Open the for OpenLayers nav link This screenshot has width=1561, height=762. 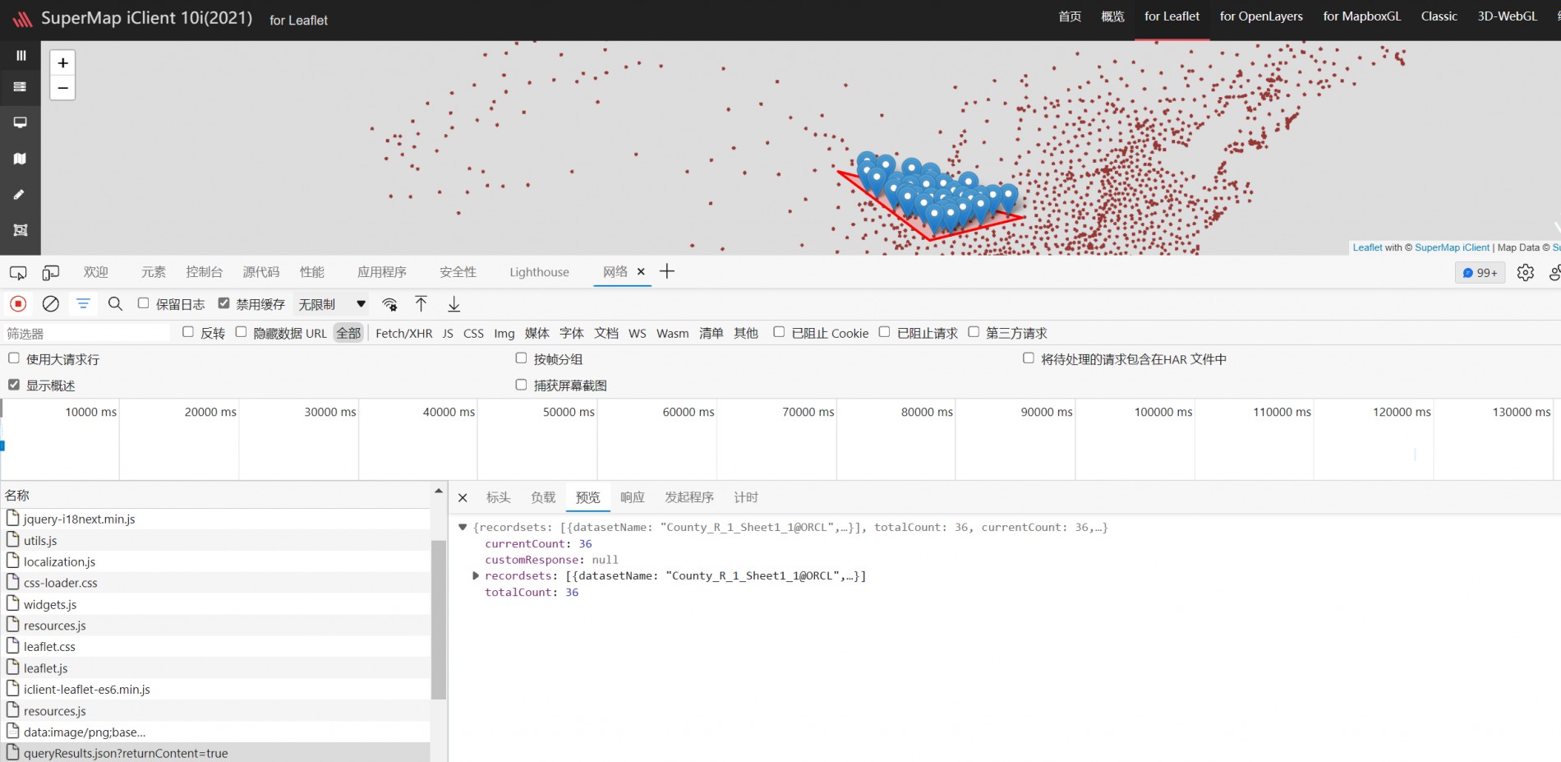point(1261,16)
